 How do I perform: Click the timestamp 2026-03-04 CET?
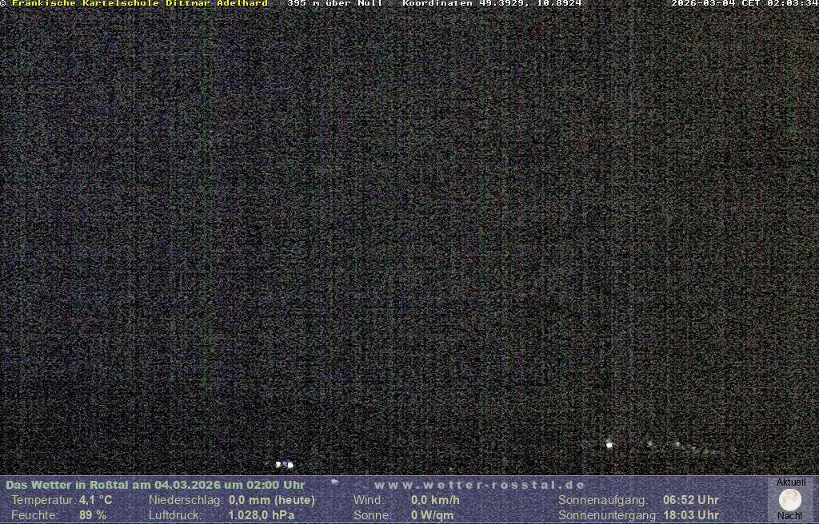(x=744, y=4)
